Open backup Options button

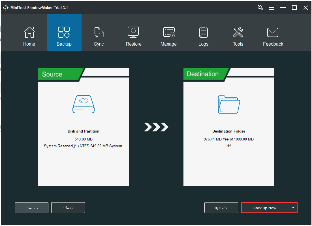pos(221,208)
